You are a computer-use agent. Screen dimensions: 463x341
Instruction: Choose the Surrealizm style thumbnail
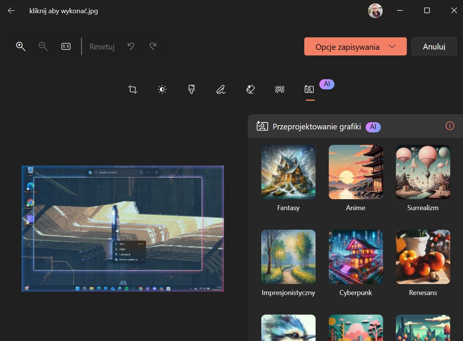[x=423, y=172]
